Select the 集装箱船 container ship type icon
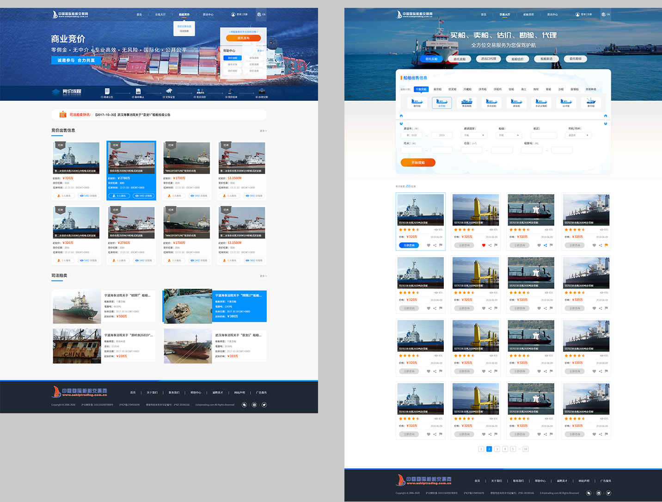 pos(467,102)
